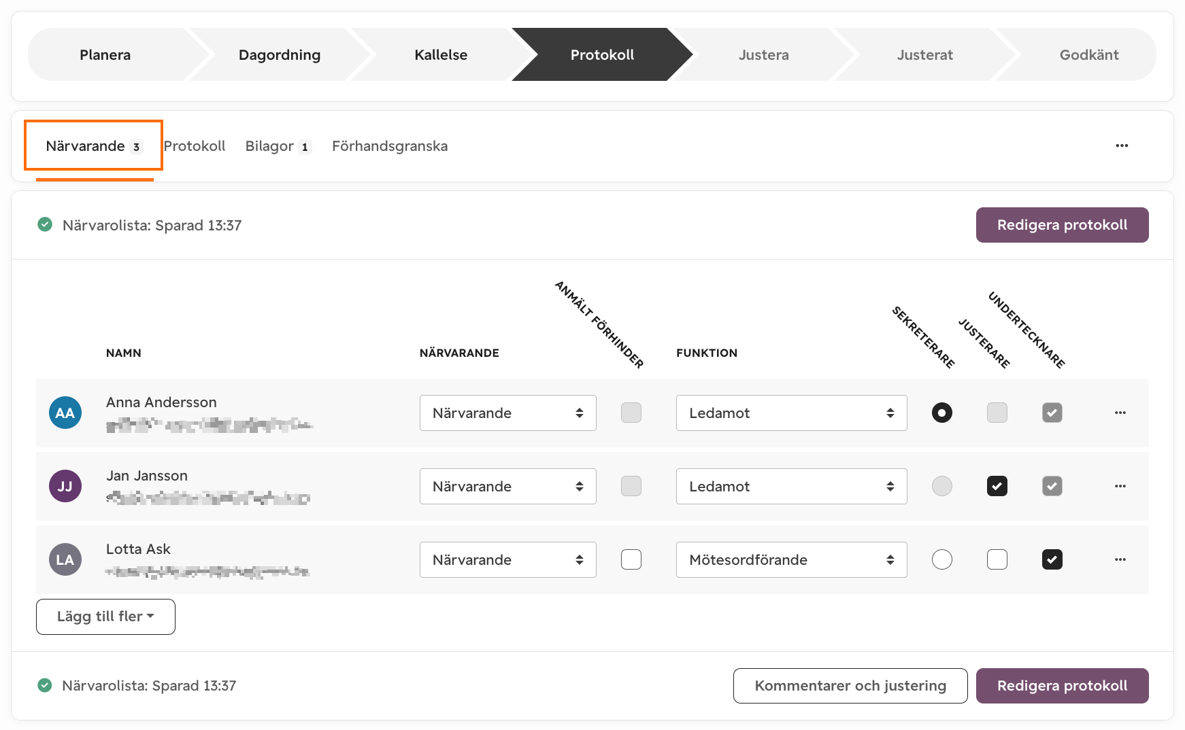Open the Förhandsgranska tab
1185x730 pixels.
pyautogui.click(x=390, y=146)
